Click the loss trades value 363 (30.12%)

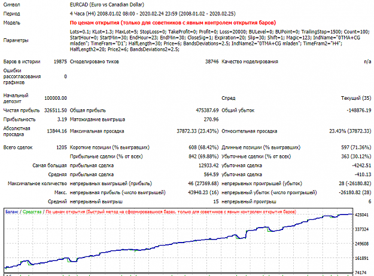(x=356, y=157)
